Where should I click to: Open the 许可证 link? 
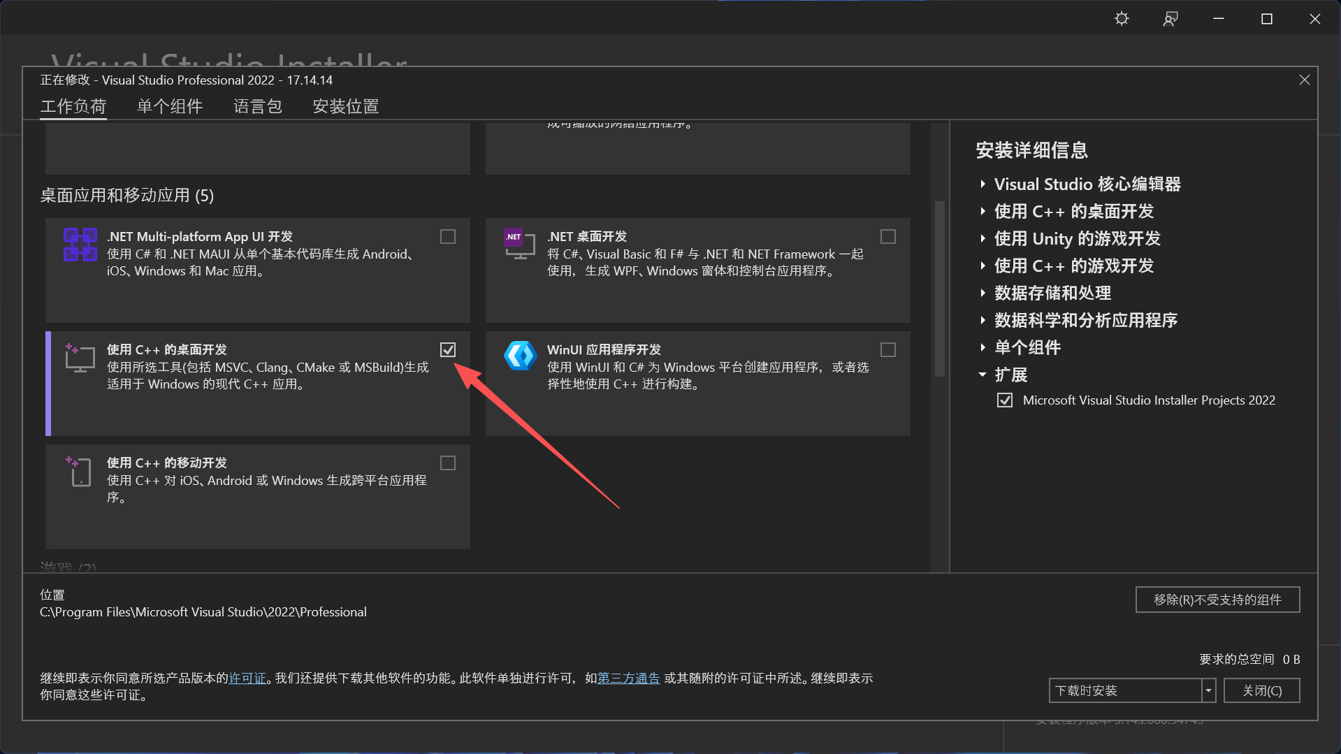247,678
